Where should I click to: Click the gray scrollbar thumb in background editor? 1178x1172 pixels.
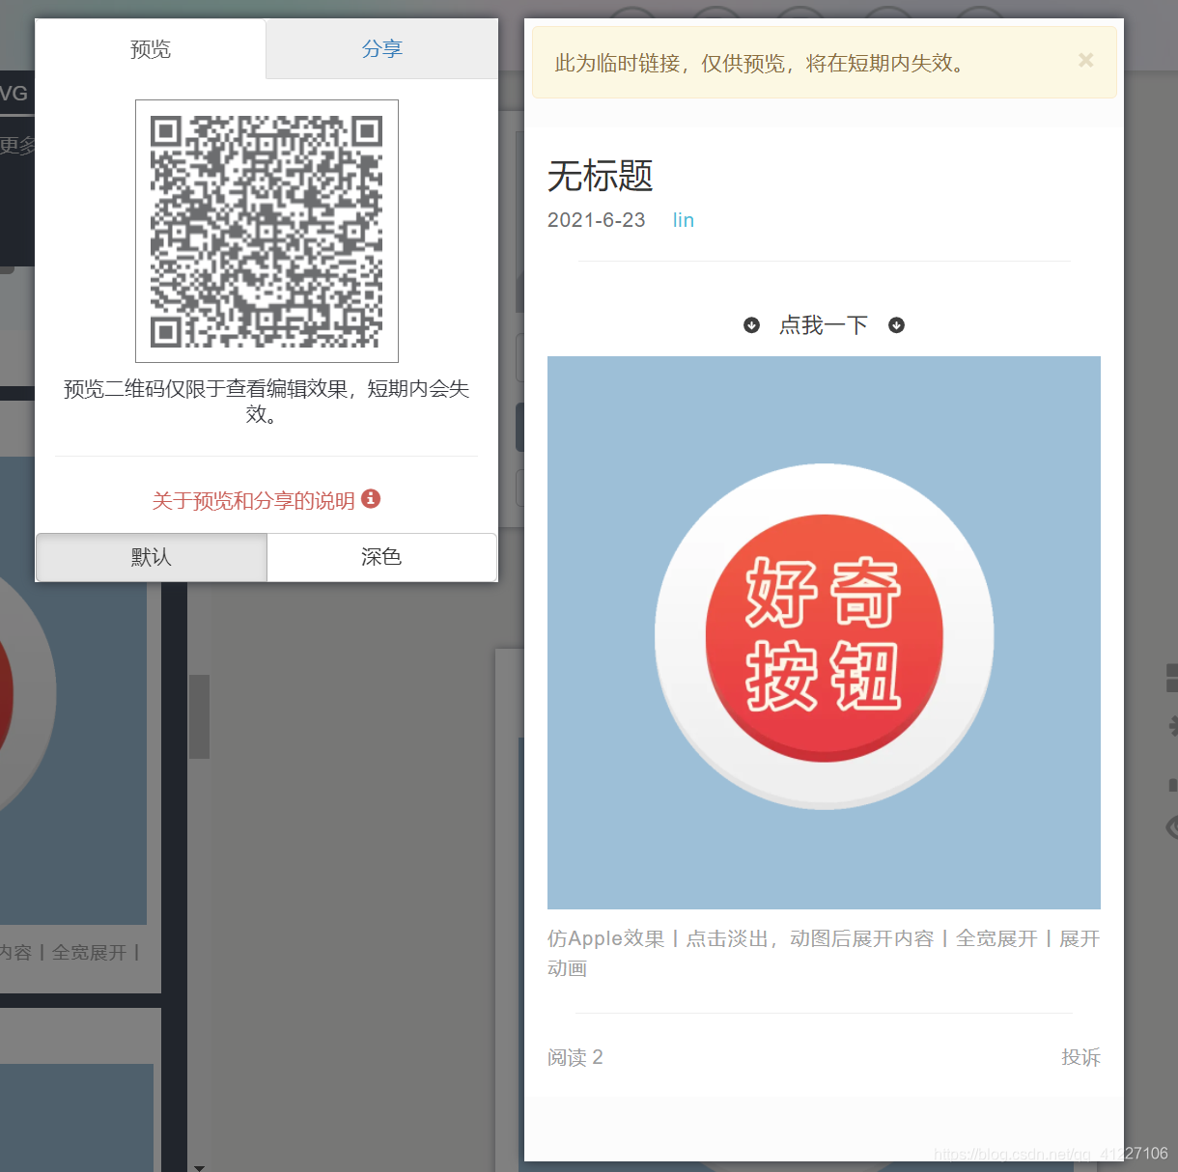tap(199, 716)
